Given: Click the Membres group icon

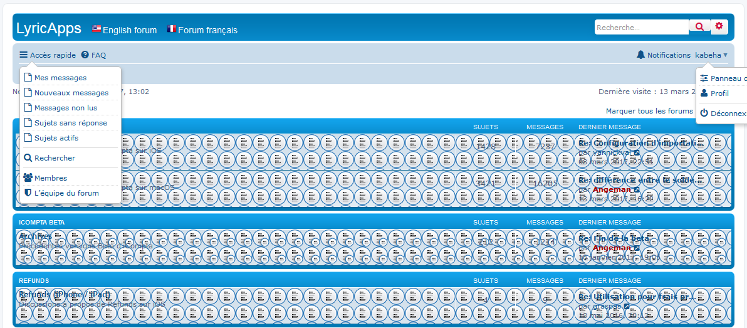Looking at the screenshot, I should pyautogui.click(x=28, y=178).
